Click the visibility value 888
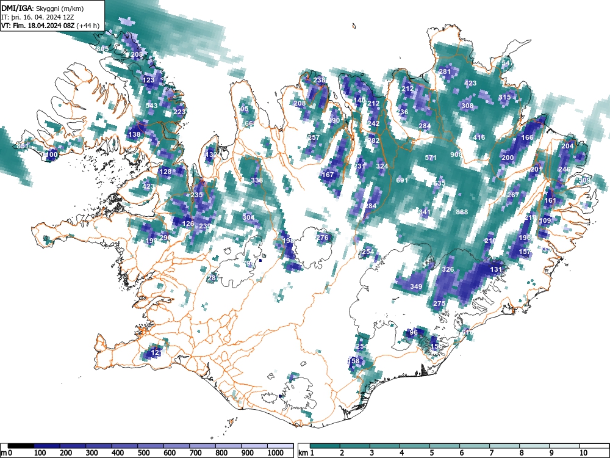Screen dimensions: 610x458 462,212
